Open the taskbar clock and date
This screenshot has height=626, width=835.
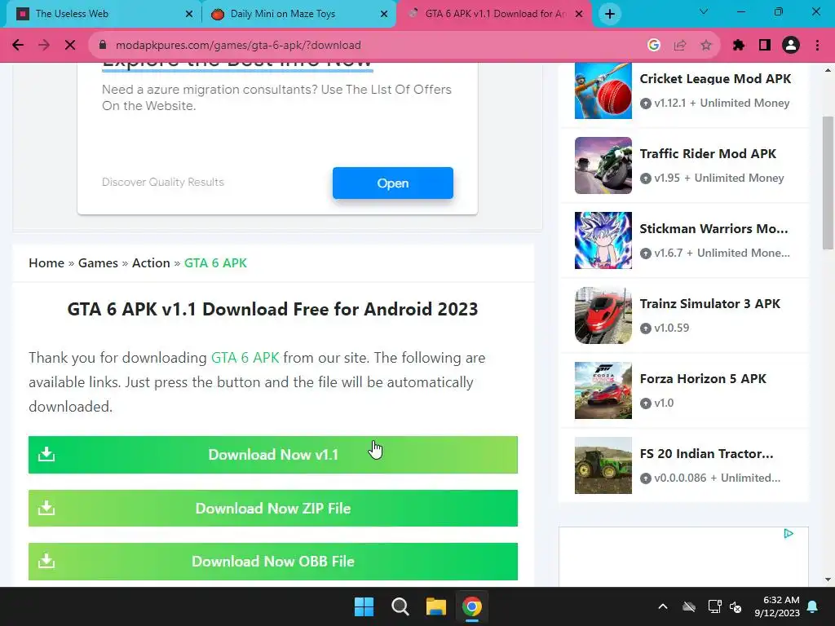point(777,606)
